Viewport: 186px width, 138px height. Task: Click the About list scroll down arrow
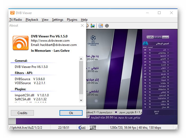pyautogui.click(x=81, y=100)
